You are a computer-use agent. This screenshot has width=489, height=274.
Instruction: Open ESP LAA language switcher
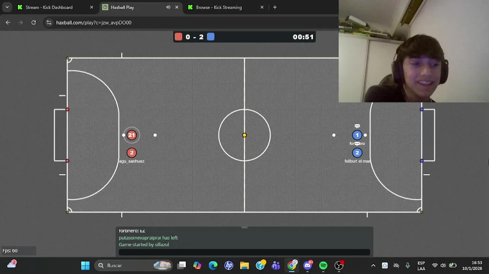point(421,266)
